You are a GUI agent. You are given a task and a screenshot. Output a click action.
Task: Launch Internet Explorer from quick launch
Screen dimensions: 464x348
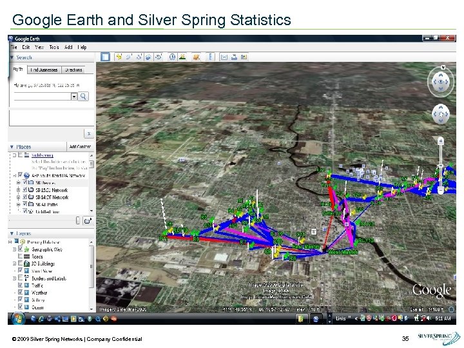41,319
